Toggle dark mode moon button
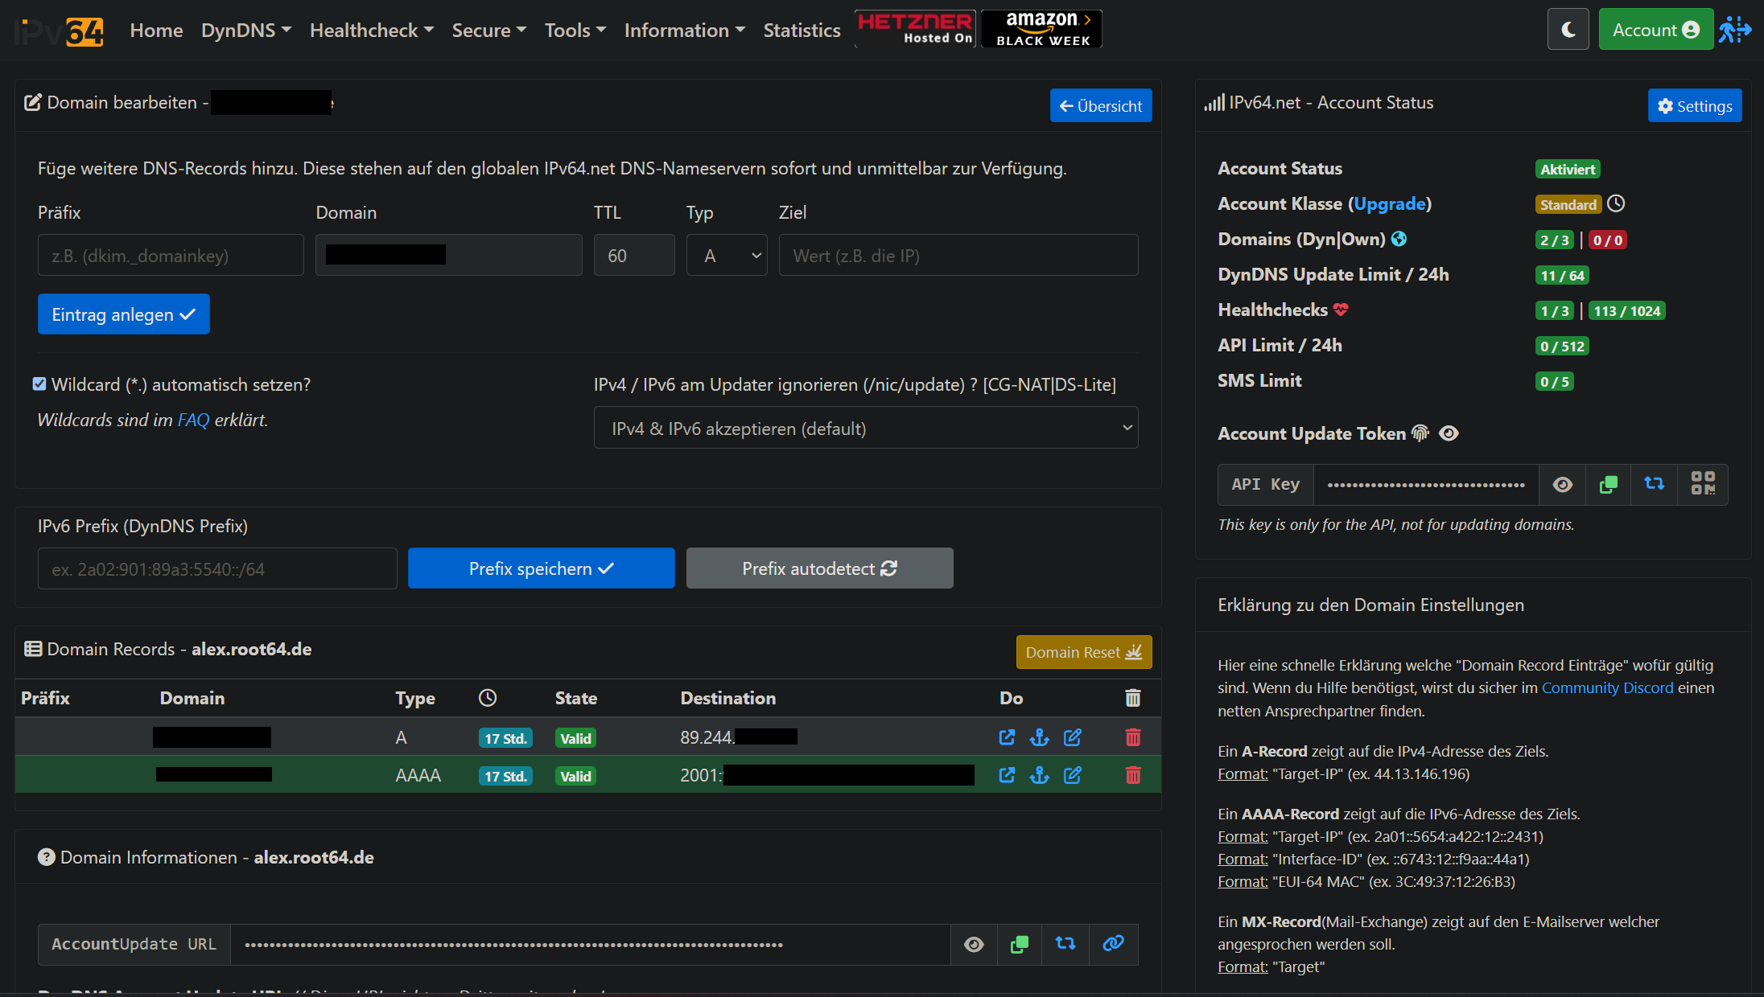The image size is (1764, 997). [1568, 30]
